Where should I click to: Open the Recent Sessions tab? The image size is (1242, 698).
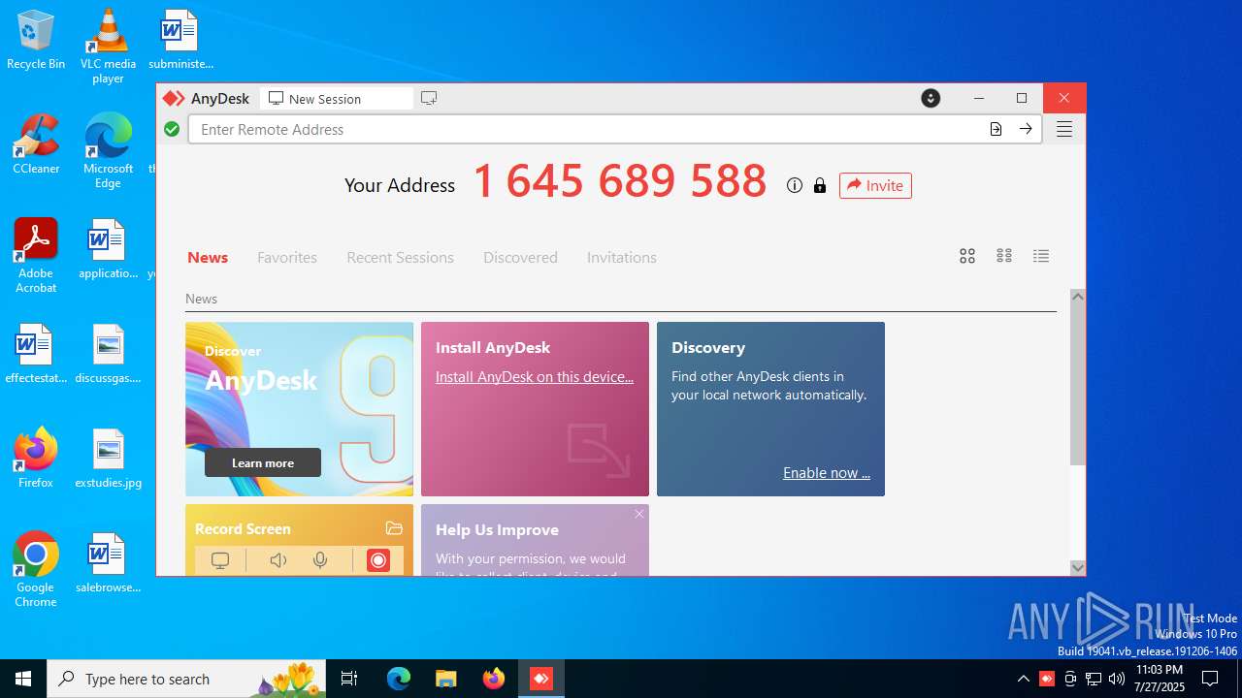point(401,257)
